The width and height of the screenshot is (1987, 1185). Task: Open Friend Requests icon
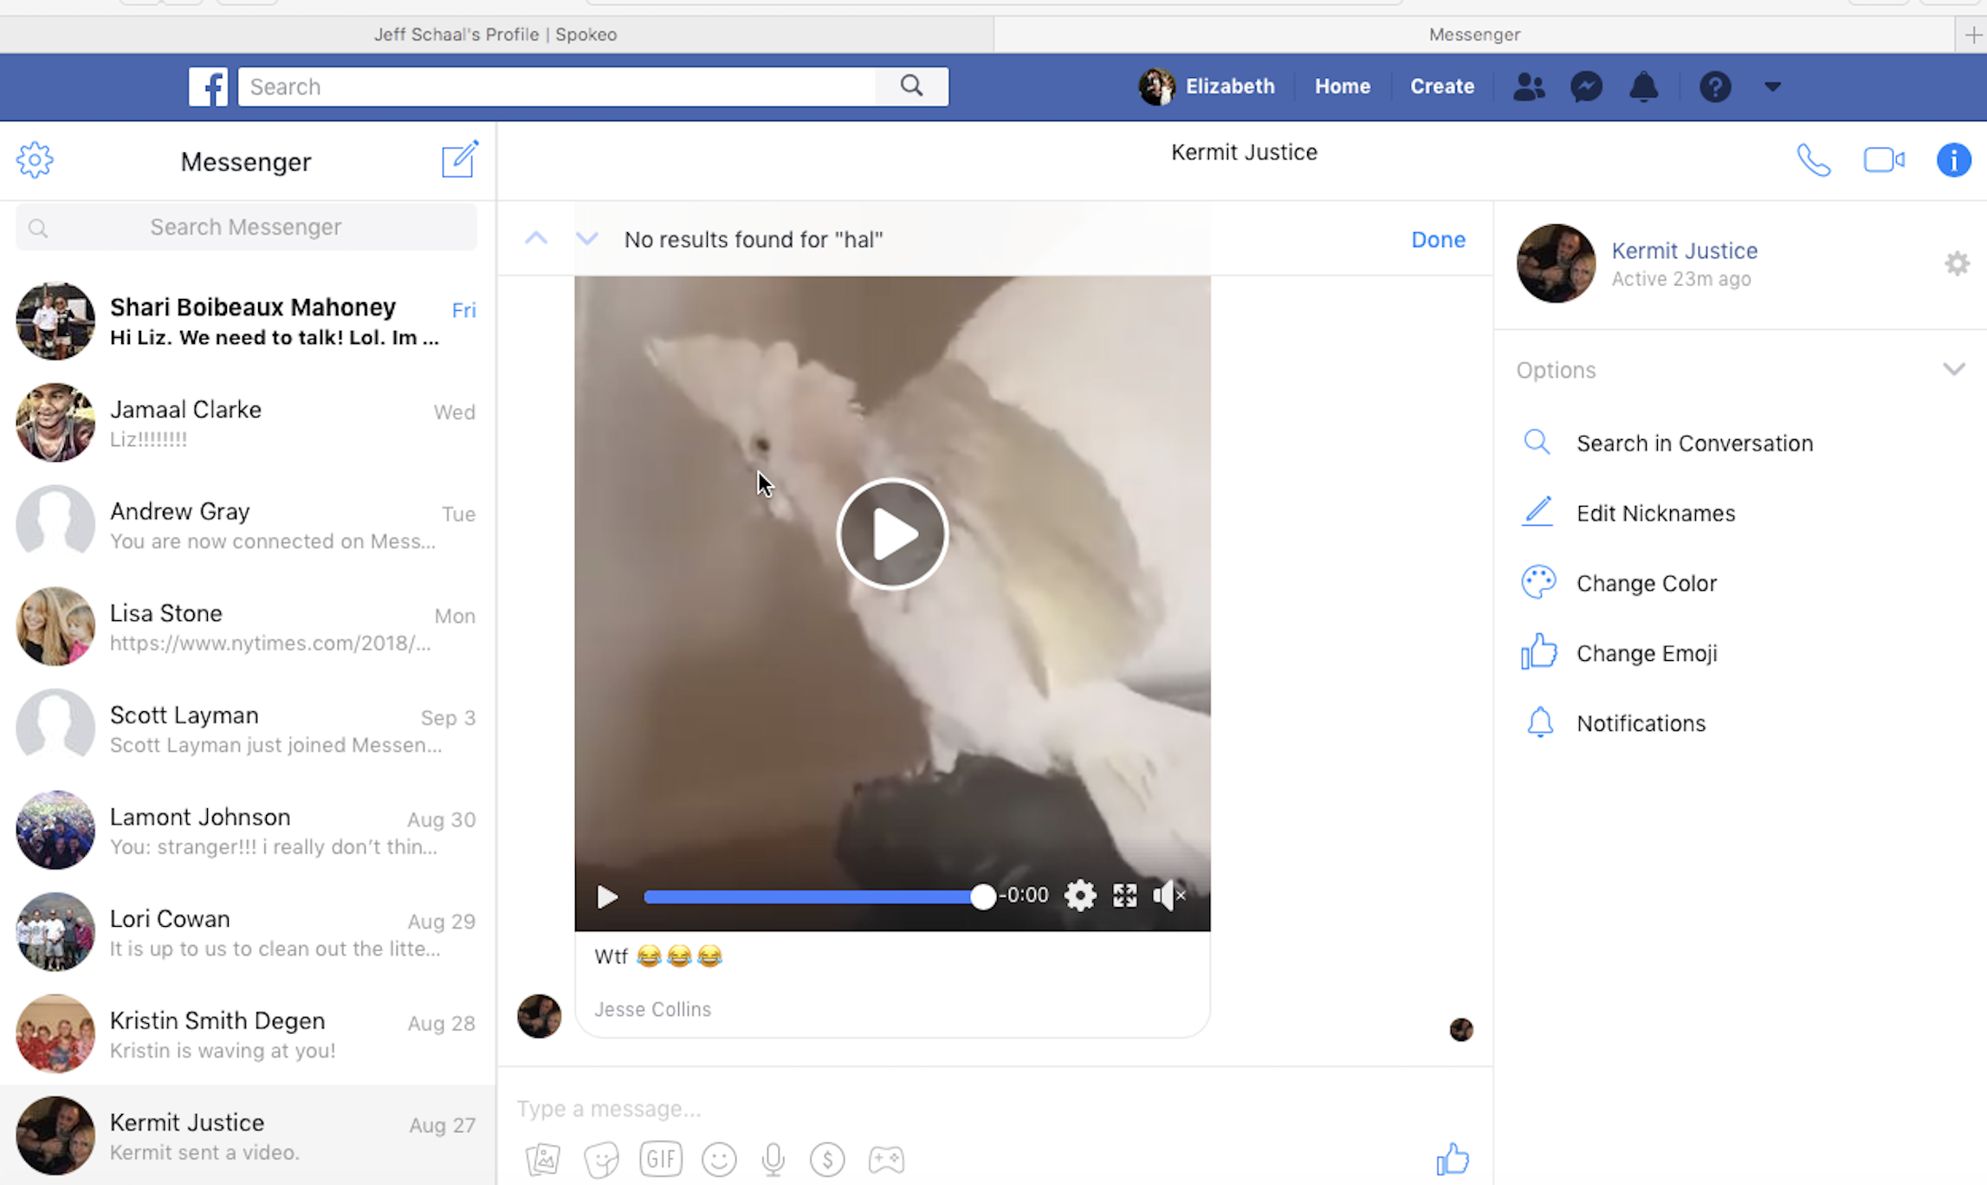(1529, 87)
